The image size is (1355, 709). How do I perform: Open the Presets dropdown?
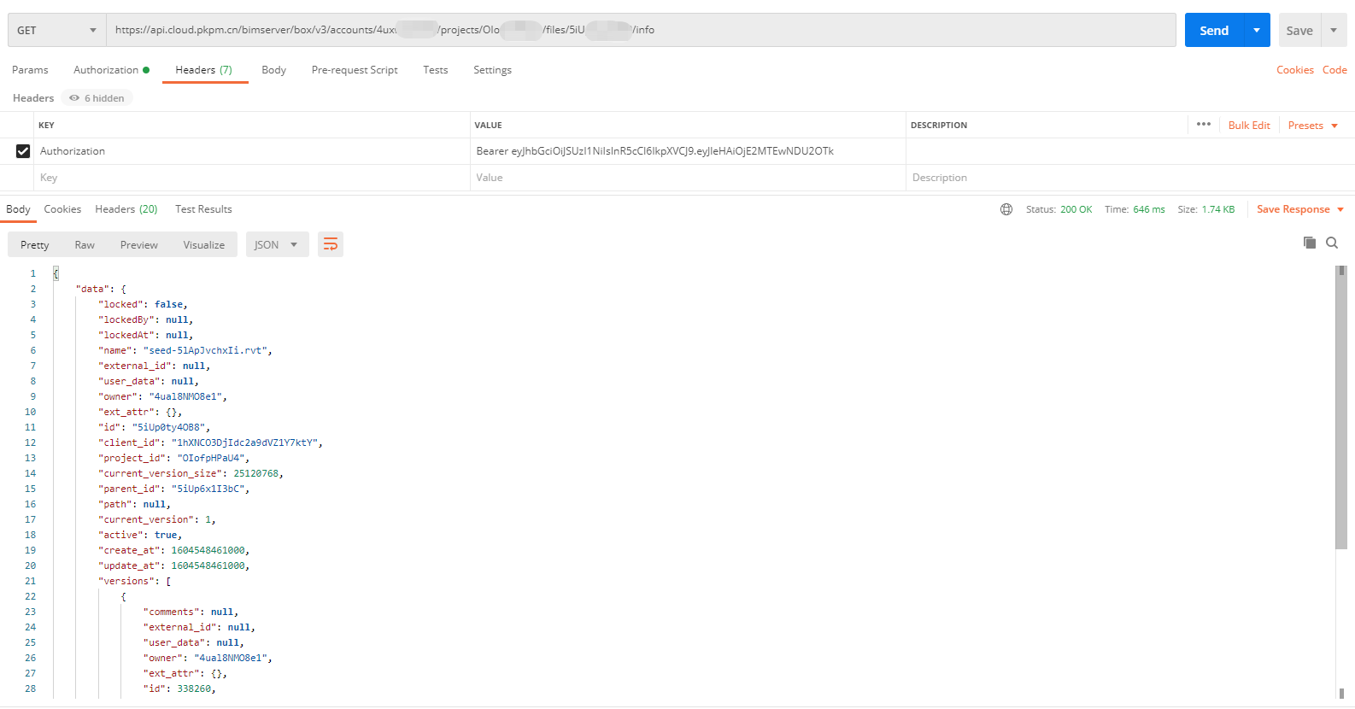1312,126
